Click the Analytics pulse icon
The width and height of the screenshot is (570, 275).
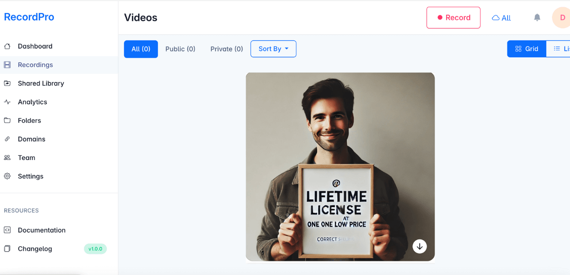point(7,102)
